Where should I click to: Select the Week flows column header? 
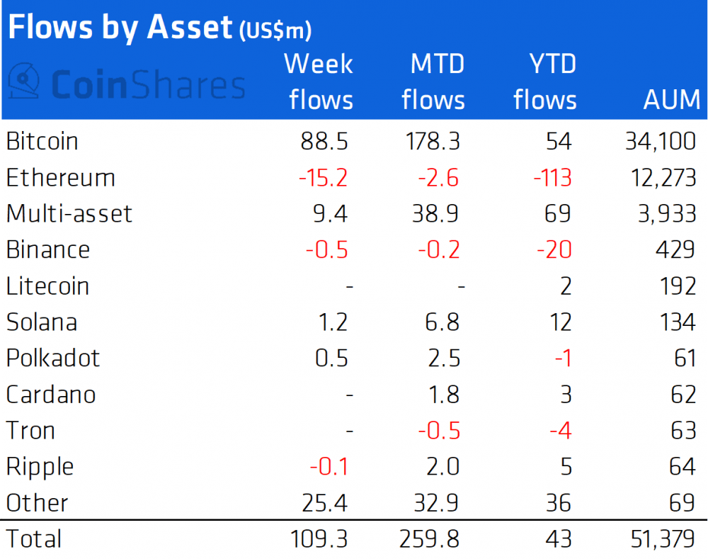pyautogui.click(x=319, y=82)
